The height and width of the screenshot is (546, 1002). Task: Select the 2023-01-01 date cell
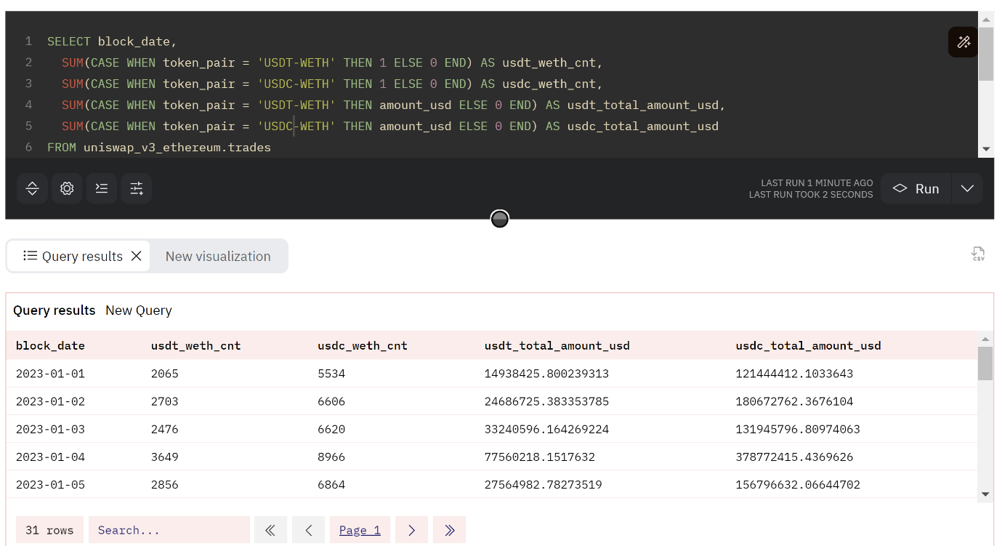coord(50,374)
